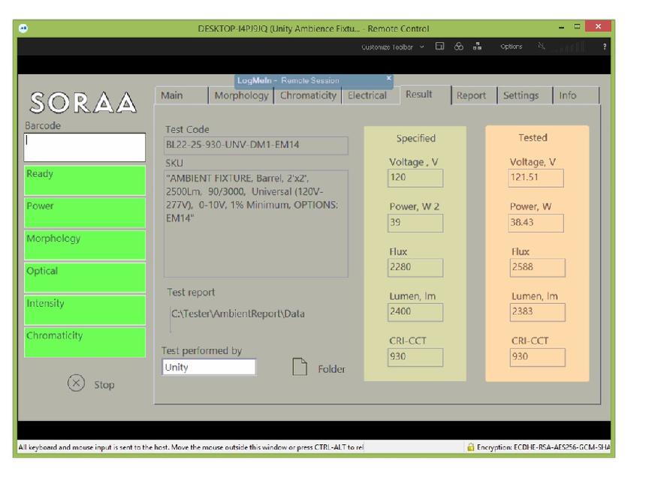
Task: Click the question mark help icon
Action: (x=605, y=47)
